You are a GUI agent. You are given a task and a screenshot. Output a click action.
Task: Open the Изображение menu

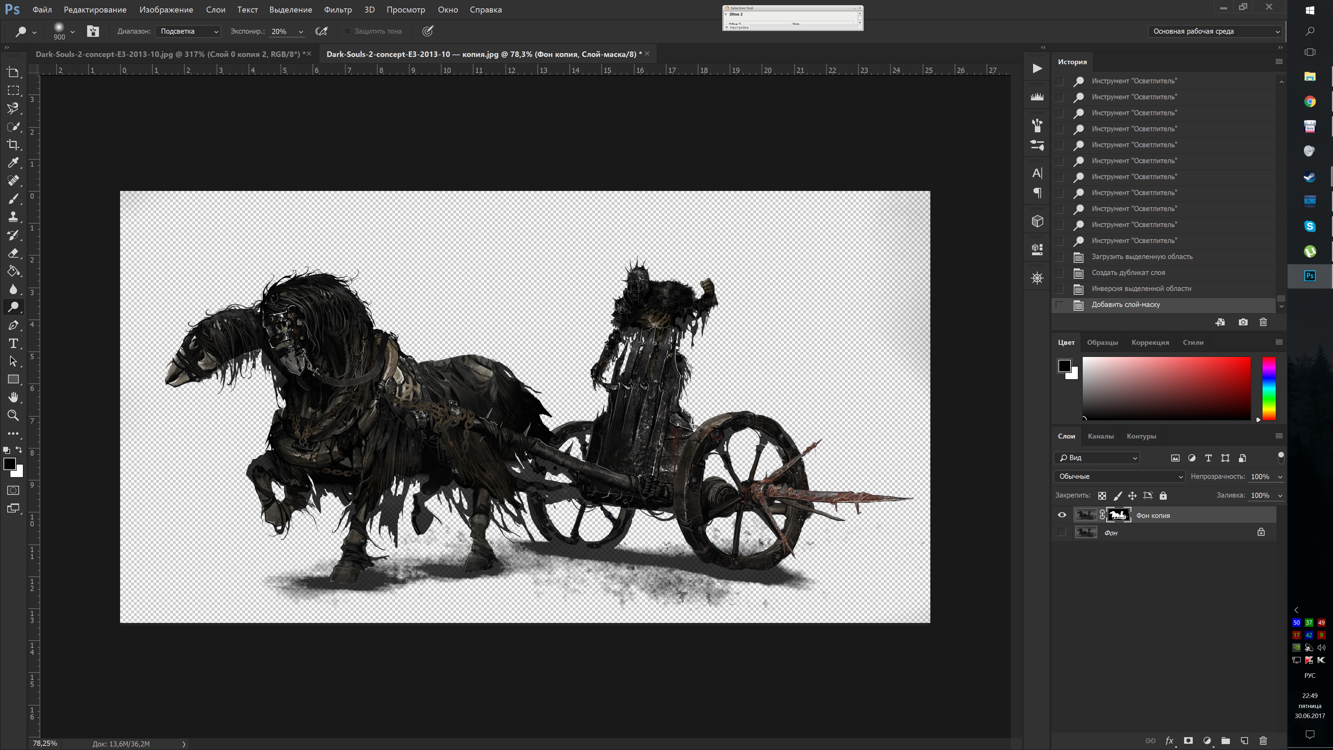click(166, 10)
